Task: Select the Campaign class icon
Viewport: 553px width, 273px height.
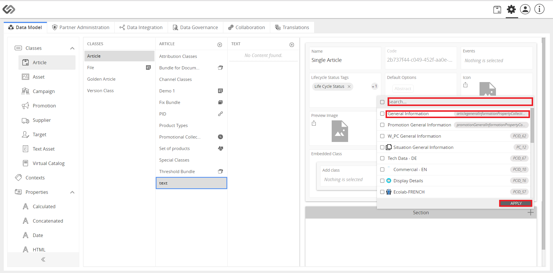Action: coord(26,91)
